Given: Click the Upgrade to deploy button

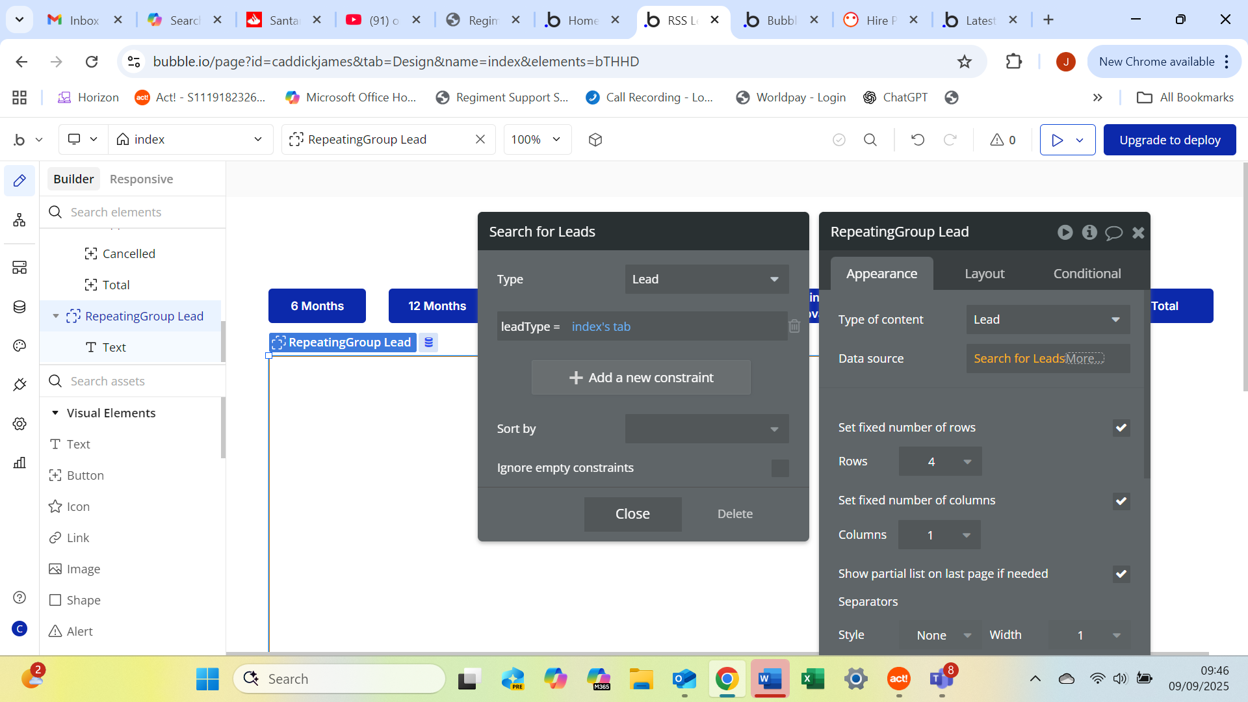Looking at the screenshot, I should coord(1169,140).
